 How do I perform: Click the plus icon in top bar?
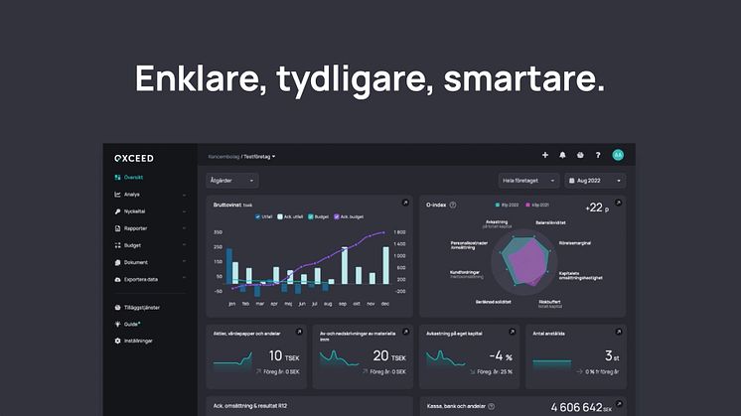(x=544, y=155)
